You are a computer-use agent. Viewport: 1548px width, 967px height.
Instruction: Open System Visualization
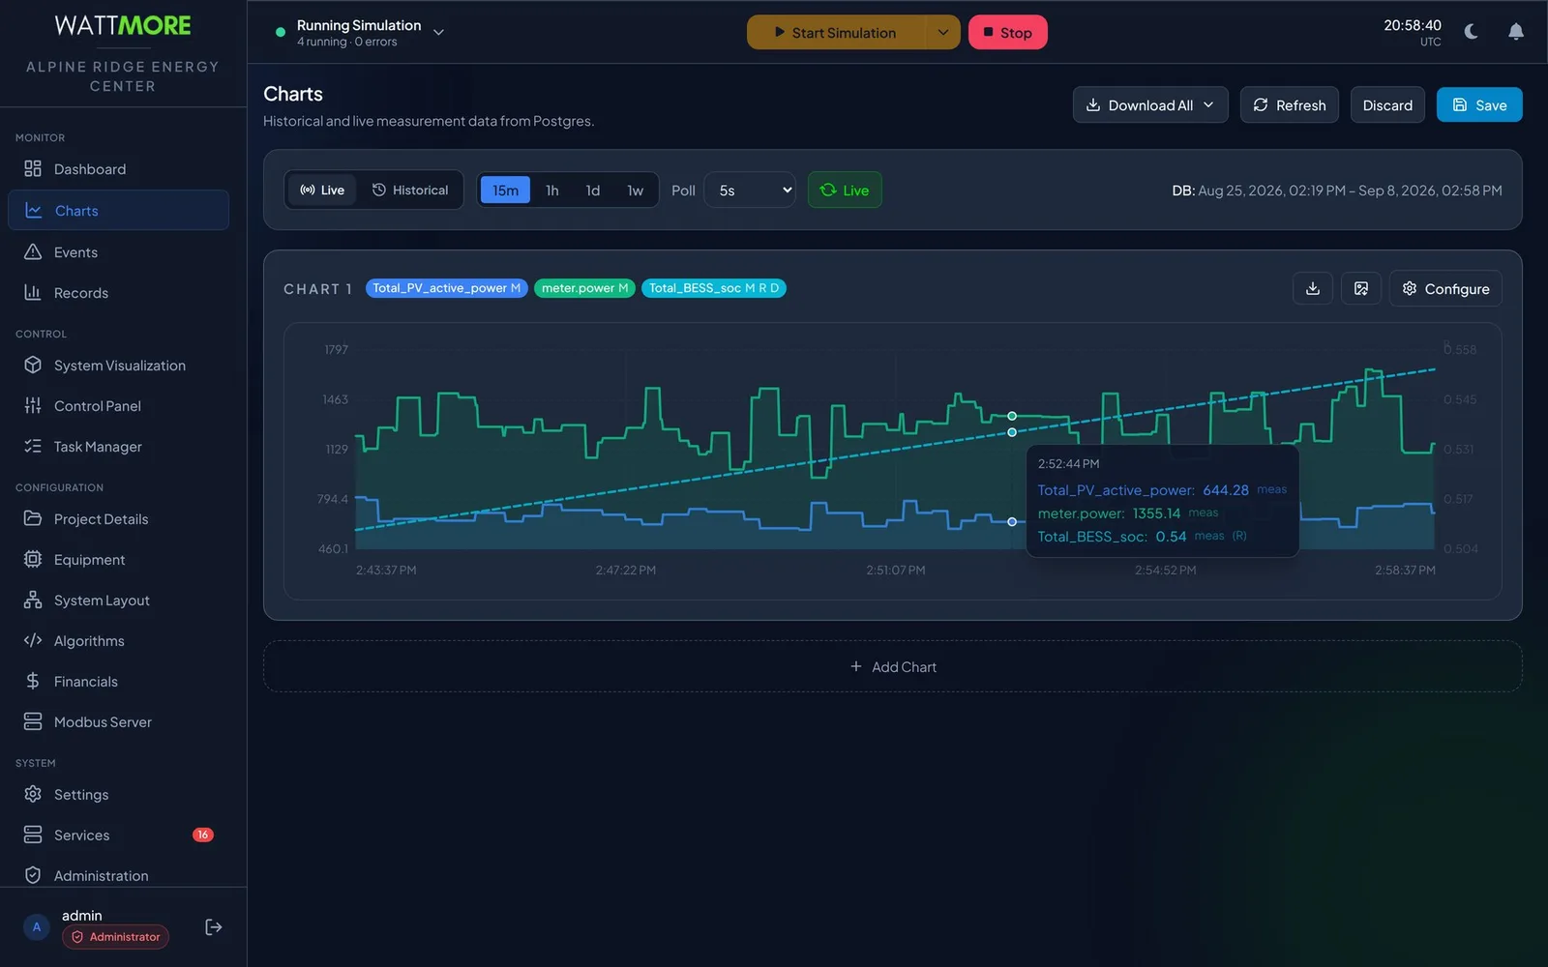118,366
